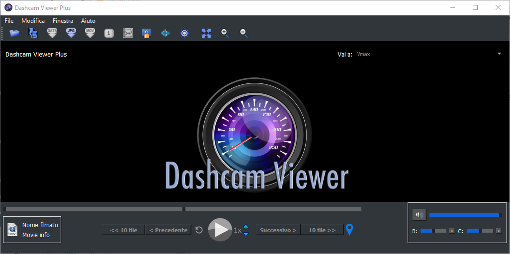Click the 1x playback speed label
This screenshot has width=510, height=254.
pos(238,230)
